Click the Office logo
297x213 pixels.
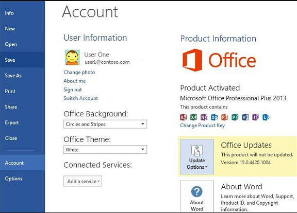[219, 60]
